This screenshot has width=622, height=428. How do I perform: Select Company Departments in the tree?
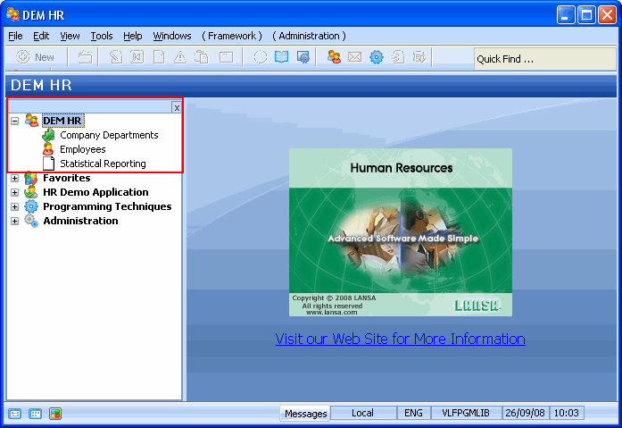(x=109, y=135)
